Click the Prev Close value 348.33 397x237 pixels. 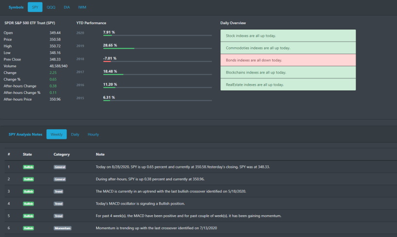pyautogui.click(x=55, y=59)
